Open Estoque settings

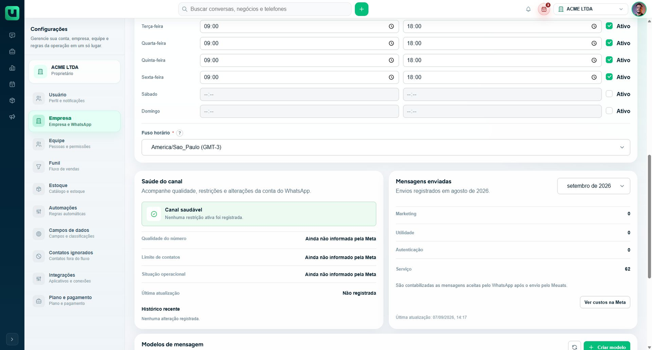click(x=75, y=188)
